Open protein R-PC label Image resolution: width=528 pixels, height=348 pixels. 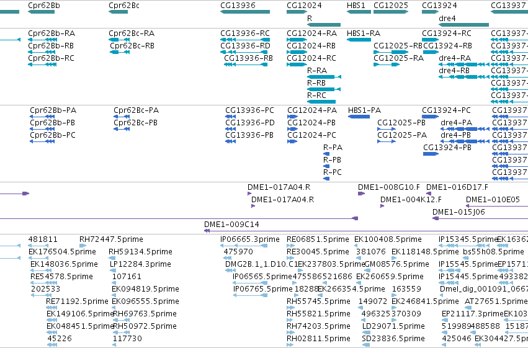333,172
